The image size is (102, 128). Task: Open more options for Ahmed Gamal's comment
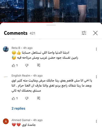[96, 121]
